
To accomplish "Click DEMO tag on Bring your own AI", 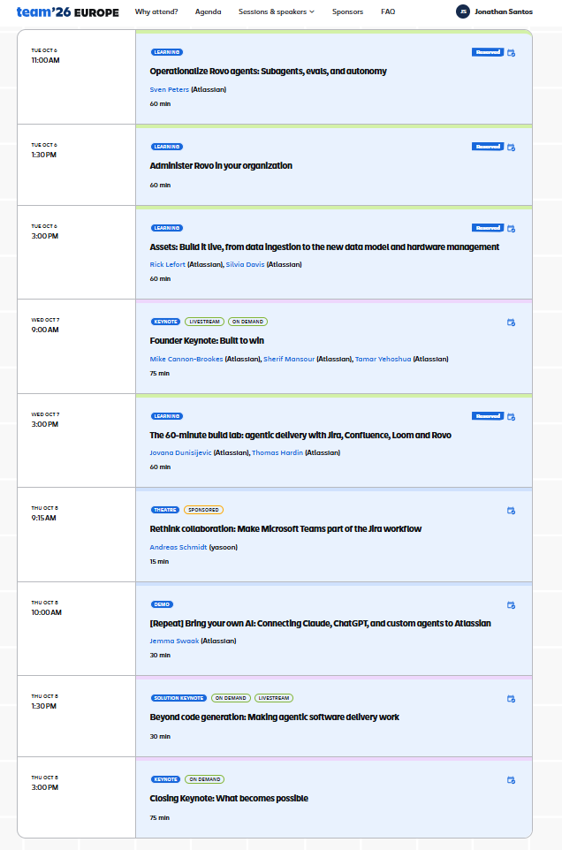I will [162, 603].
